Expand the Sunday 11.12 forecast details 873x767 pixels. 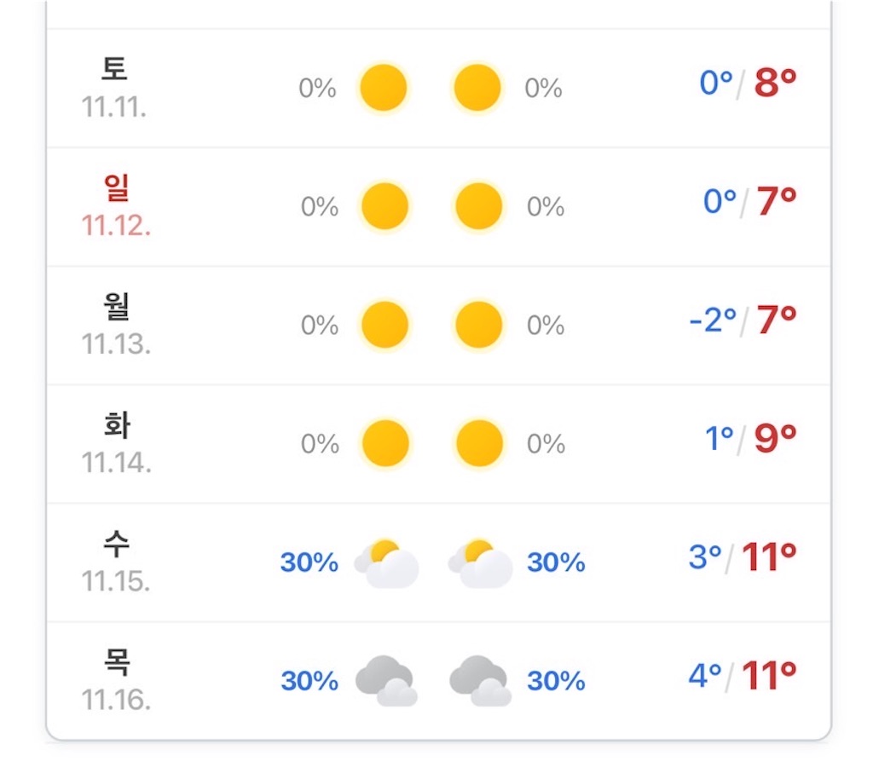coord(436,205)
